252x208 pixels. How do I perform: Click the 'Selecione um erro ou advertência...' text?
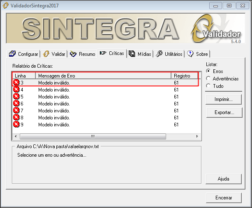coord(52,155)
